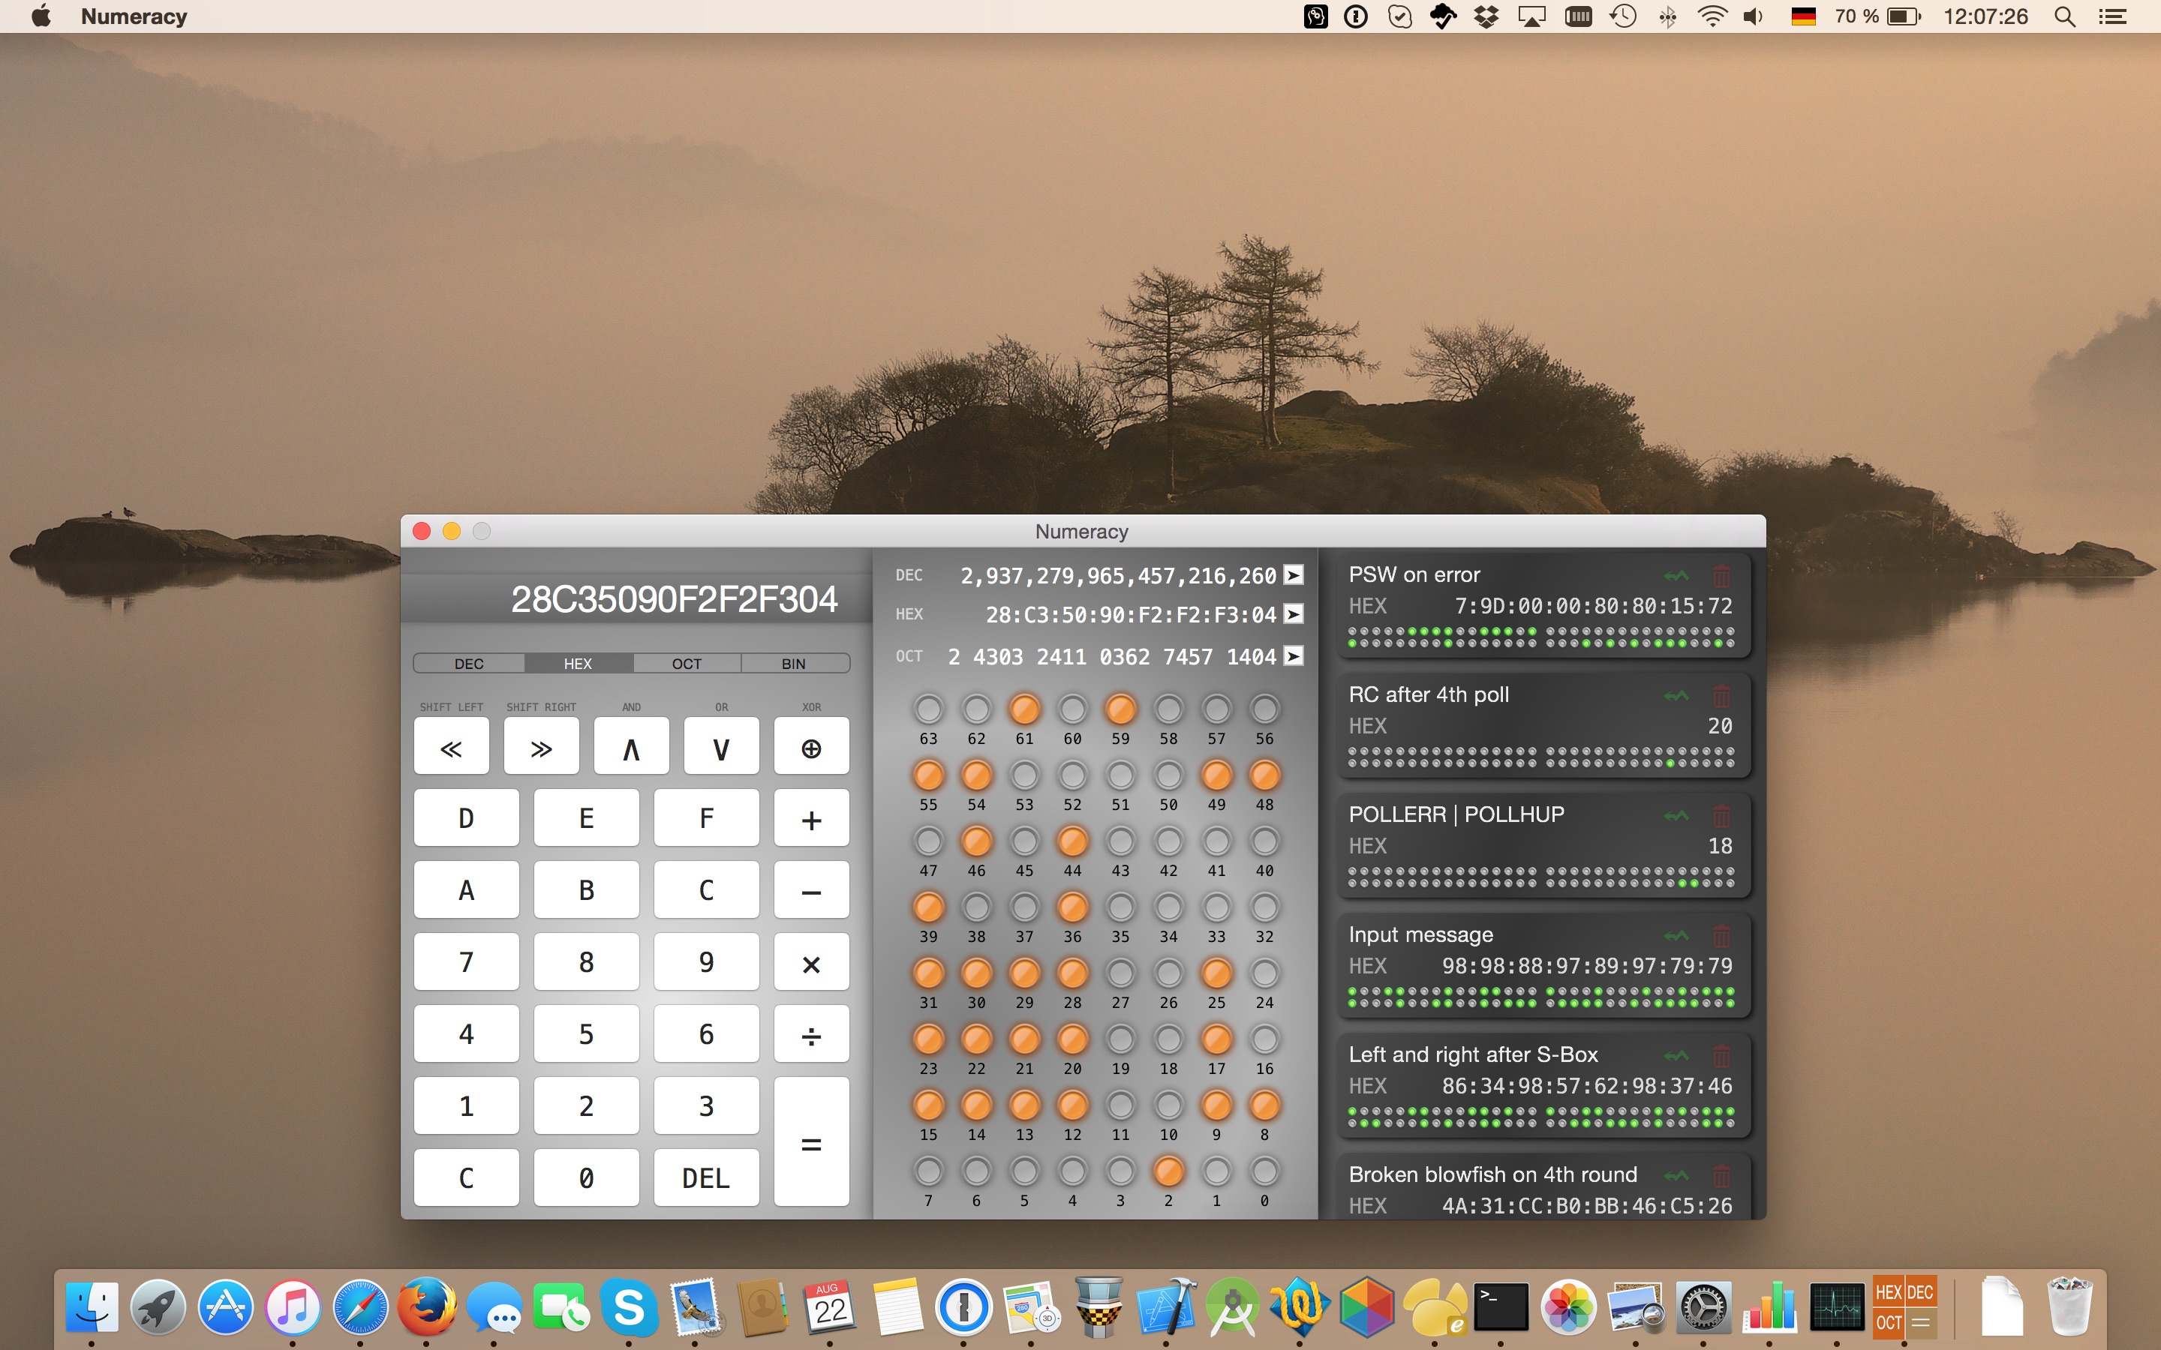Delete Left and right after S-Box entry

tap(1721, 1056)
